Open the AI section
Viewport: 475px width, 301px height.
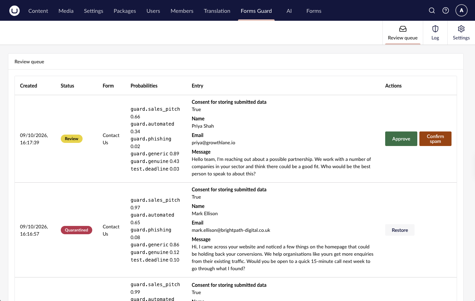(x=289, y=11)
